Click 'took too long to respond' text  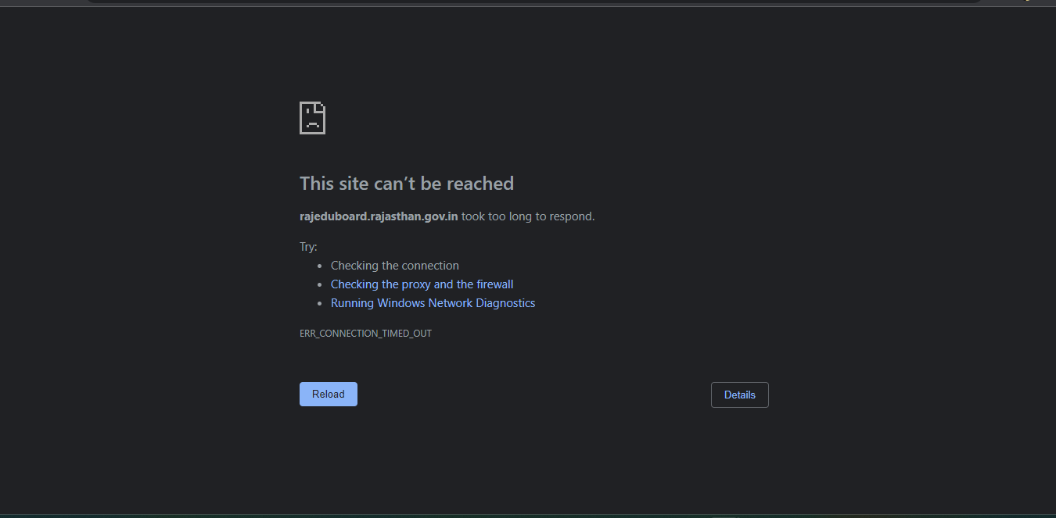tap(528, 216)
